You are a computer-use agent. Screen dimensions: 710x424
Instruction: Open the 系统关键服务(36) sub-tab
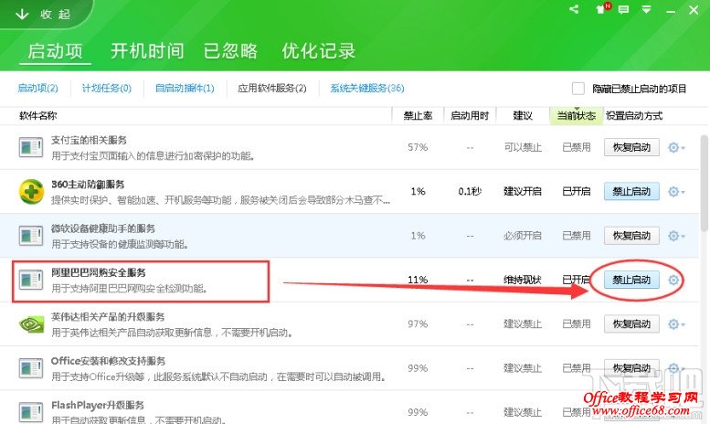tap(366, 88)
